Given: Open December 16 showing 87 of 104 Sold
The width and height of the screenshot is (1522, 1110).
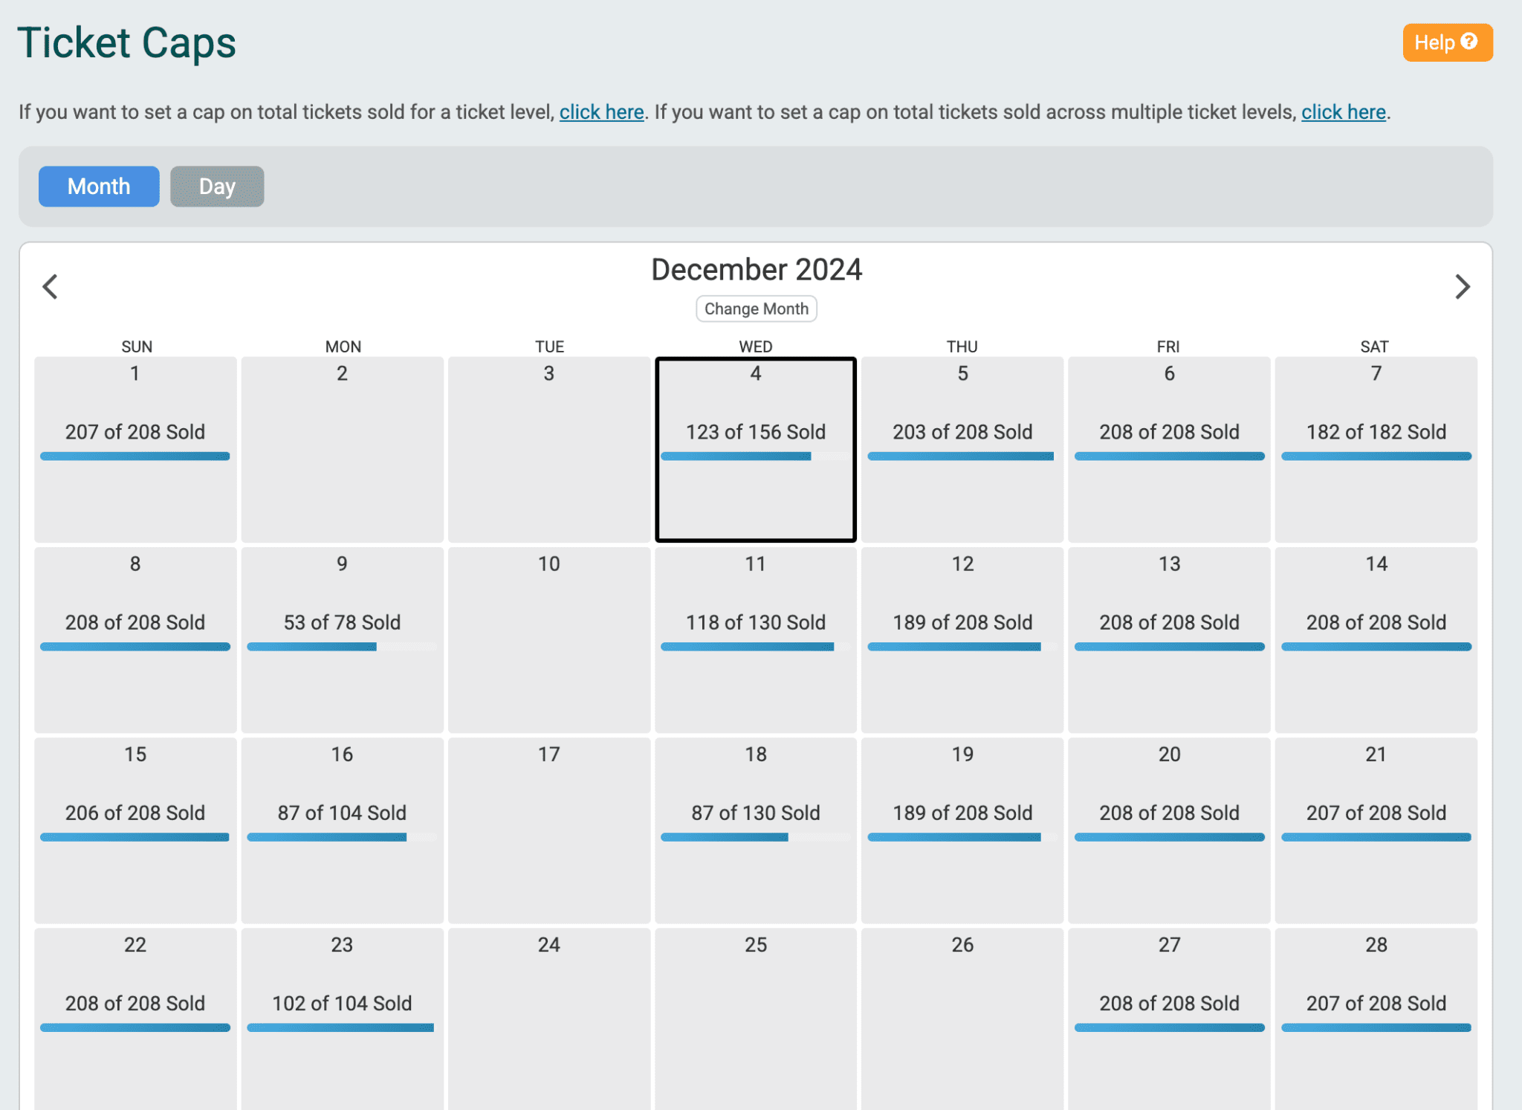Looking at the screenshot, I should pos(342,830).
